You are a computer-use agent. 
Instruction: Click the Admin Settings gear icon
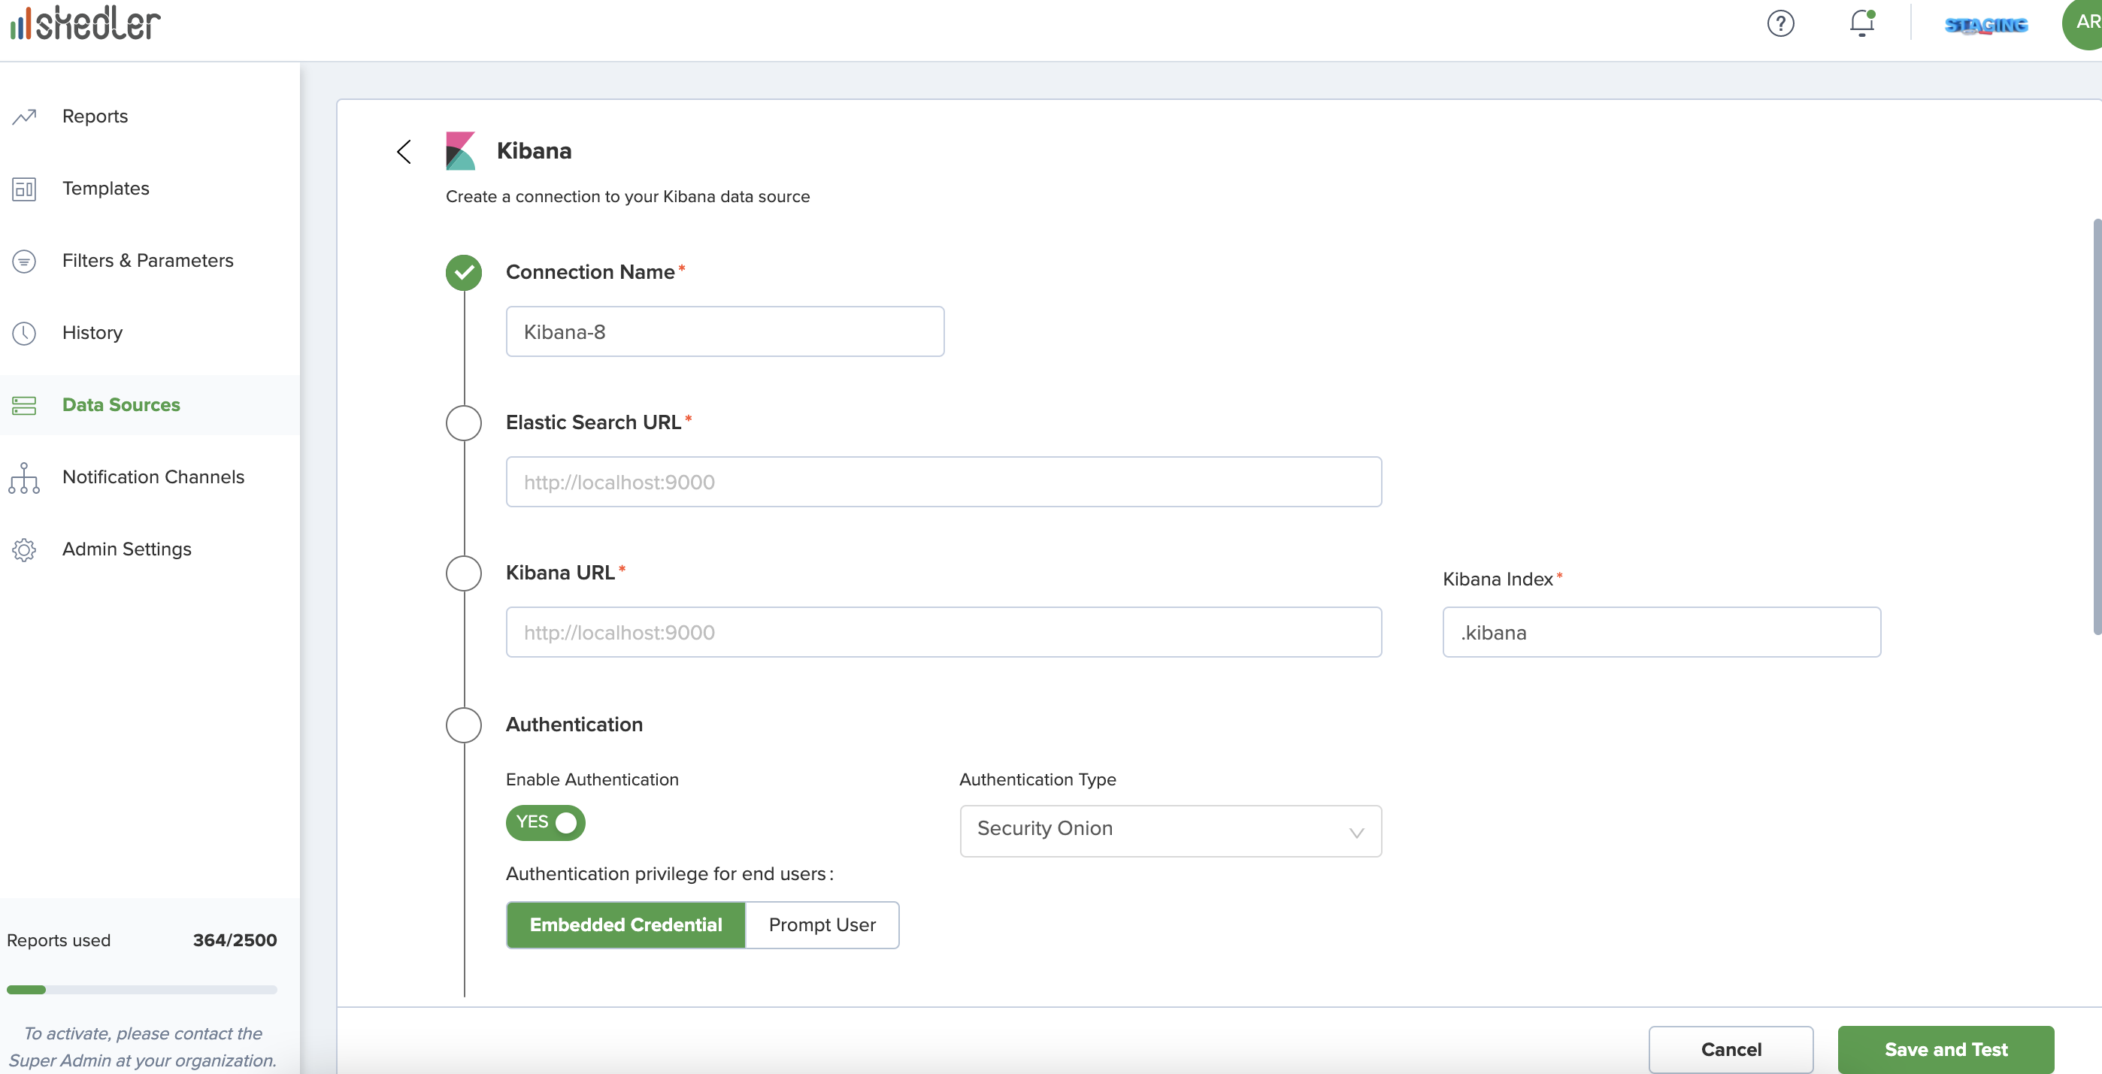point(25,549)
